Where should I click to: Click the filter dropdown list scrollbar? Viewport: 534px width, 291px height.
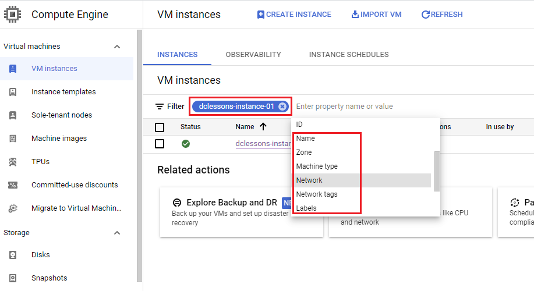pyautogui.click(x=437, y=172)
